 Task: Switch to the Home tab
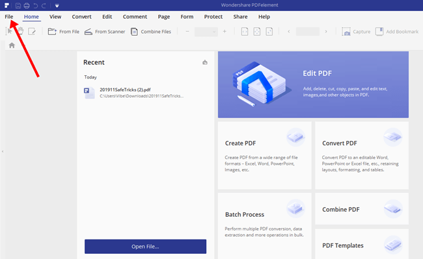[x=31, y=17]
